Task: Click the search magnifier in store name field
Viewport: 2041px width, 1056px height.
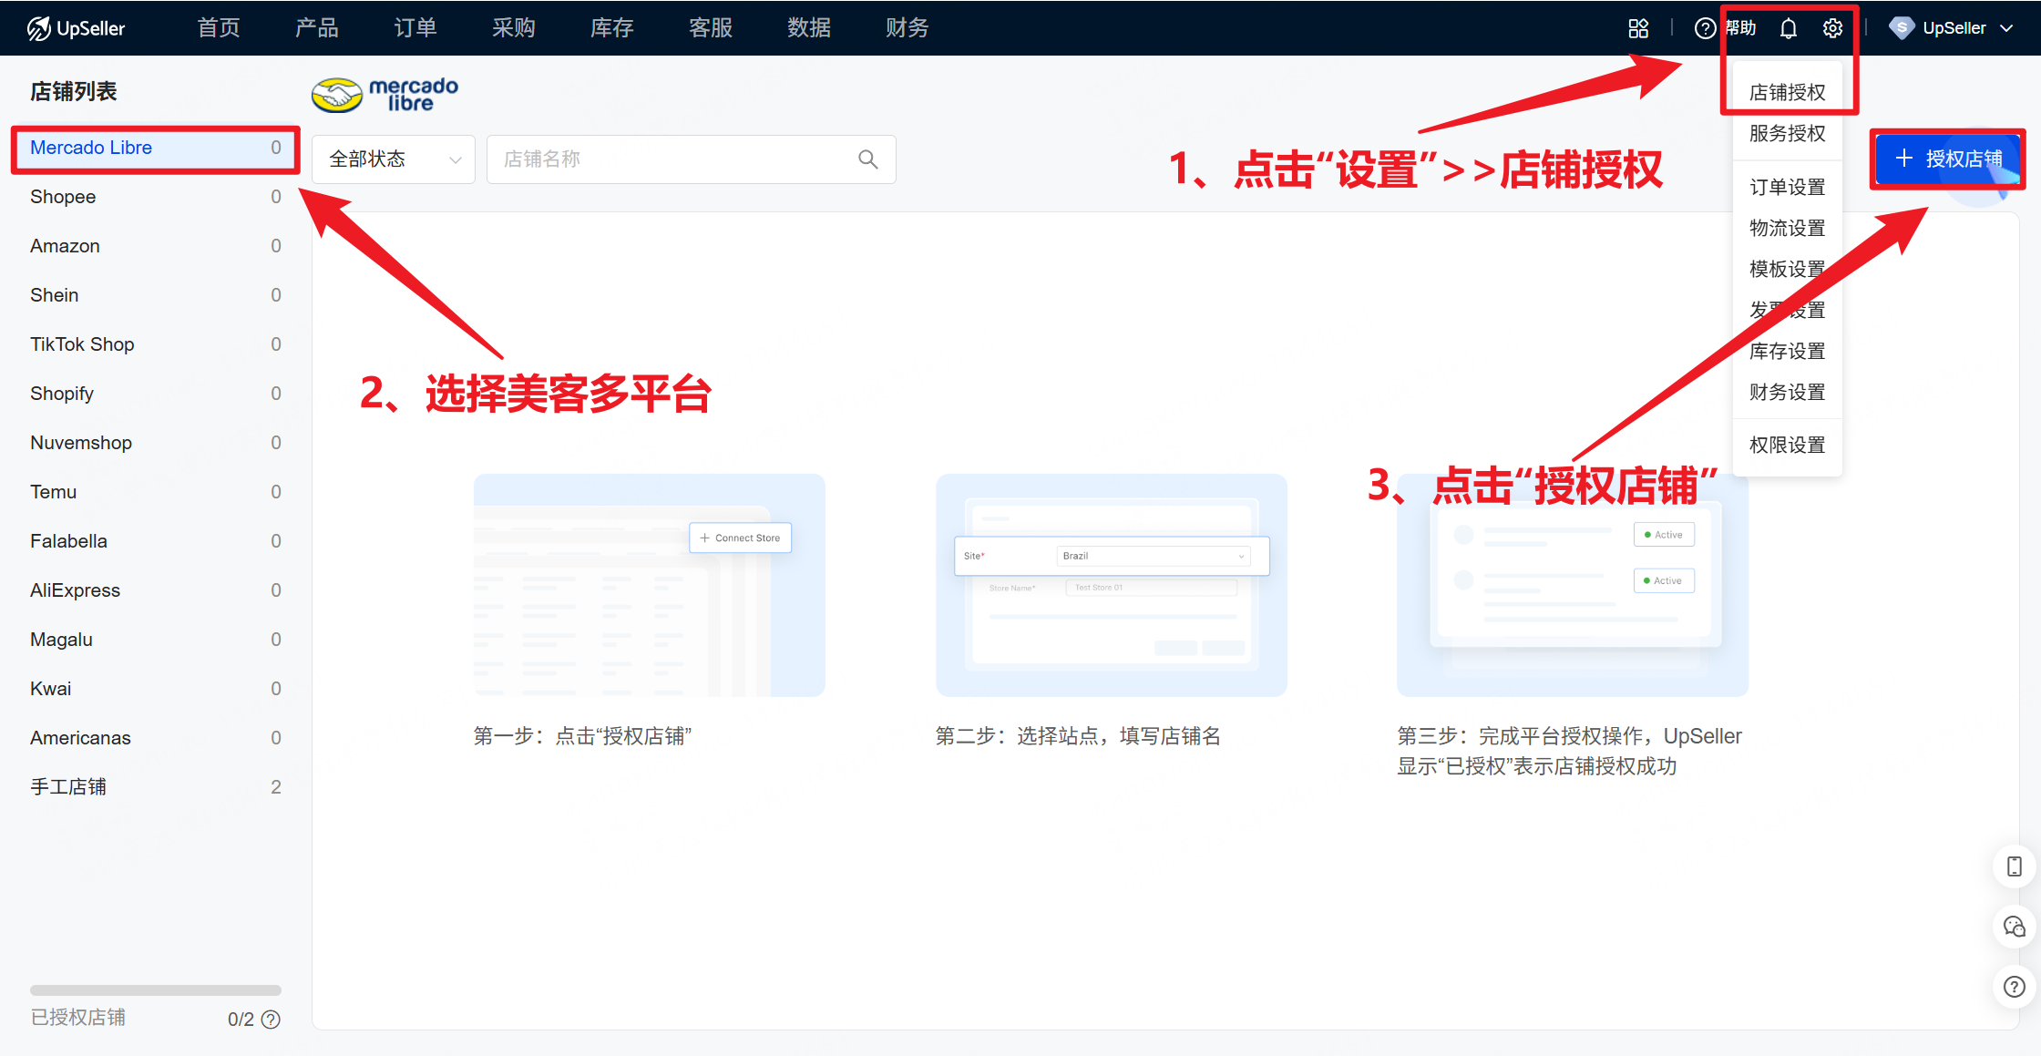Action: 867,159
